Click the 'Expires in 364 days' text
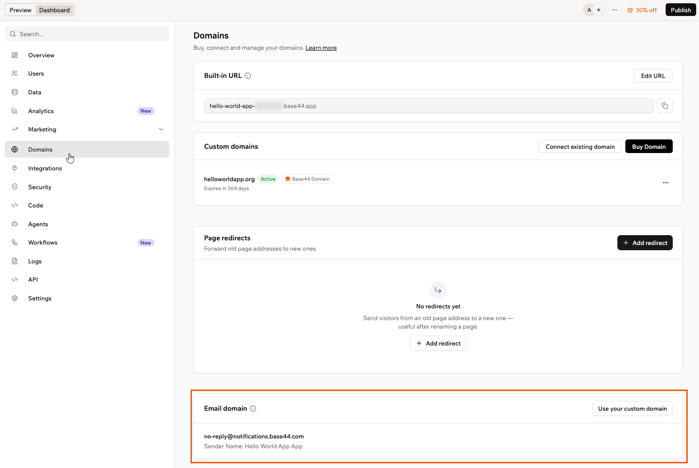 coord(227,188)
